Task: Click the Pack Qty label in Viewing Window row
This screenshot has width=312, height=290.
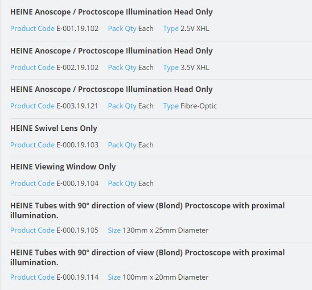Action: [122, 183]
